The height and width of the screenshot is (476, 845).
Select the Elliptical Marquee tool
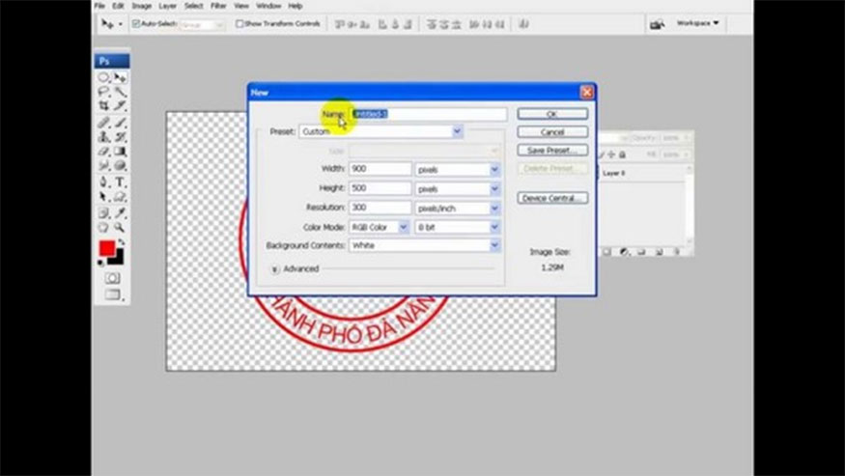pos(103,77)
